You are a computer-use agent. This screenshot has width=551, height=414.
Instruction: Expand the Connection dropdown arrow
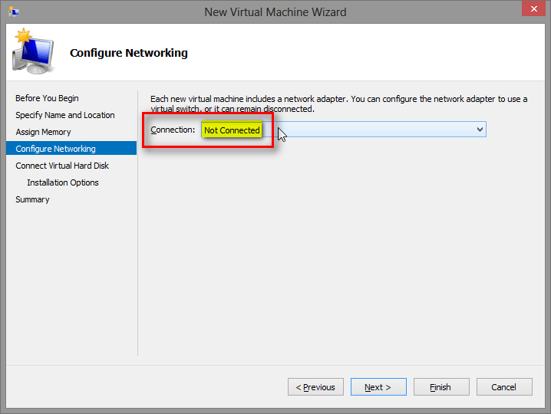coord(480,130)
